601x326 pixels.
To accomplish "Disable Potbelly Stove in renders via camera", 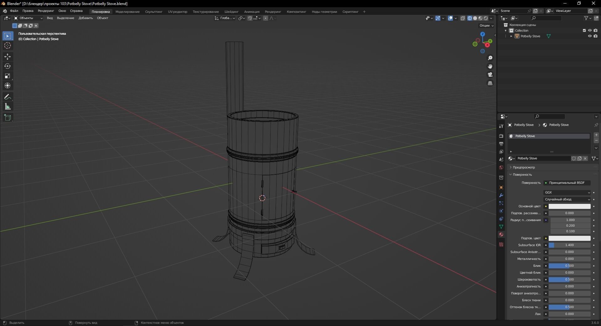I will point(595,36).
